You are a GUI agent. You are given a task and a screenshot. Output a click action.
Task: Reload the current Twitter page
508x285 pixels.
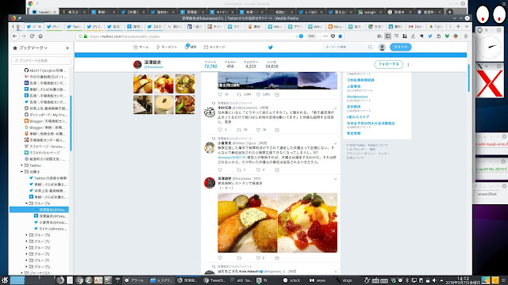click(32, 36)
